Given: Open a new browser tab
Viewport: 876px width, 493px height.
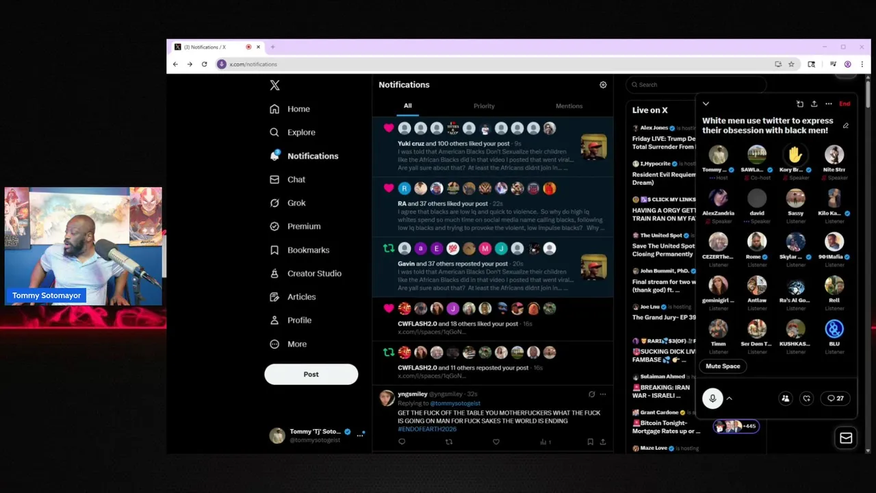Looking at the screenshot, I should (272, 47).
